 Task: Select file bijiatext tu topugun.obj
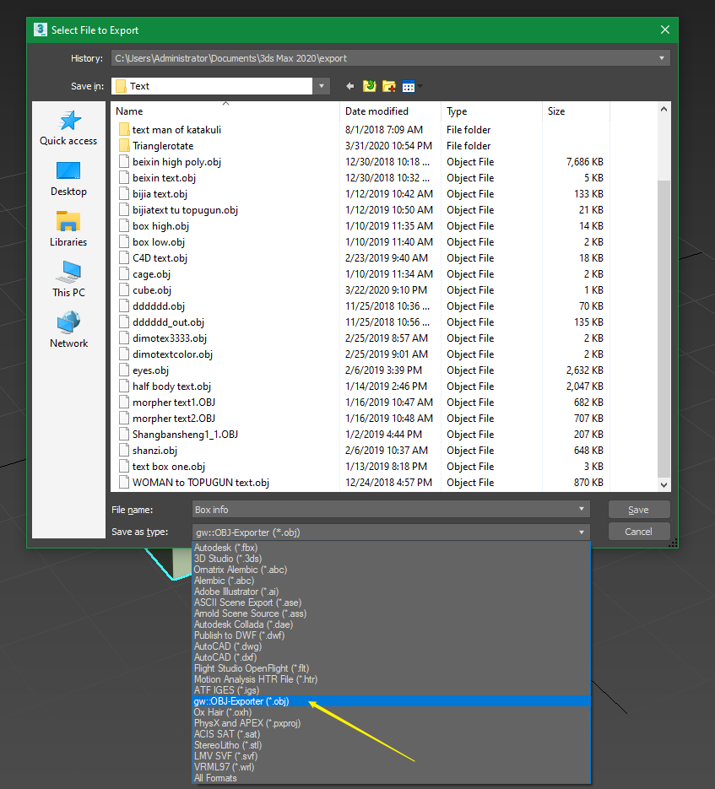pyautogui.click(x=185, y=210)
